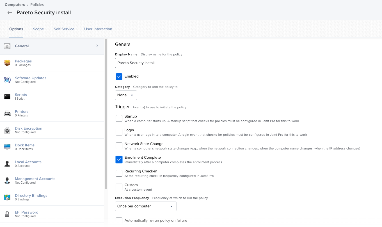This screenshot has height=227, width=382.
Task: Check the Custom trigger
Action: [119, 187]
